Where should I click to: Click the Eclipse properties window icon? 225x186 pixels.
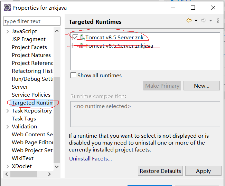[x=7, y=8]
